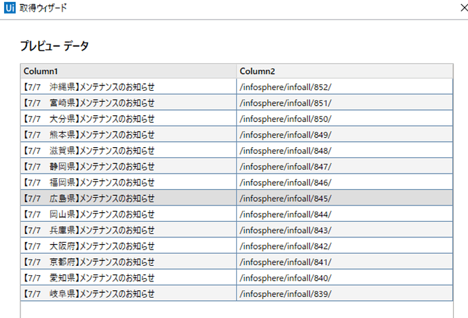
Task: Click the /infosphere/infoall/848/ cell
Action: coord(345,151)
